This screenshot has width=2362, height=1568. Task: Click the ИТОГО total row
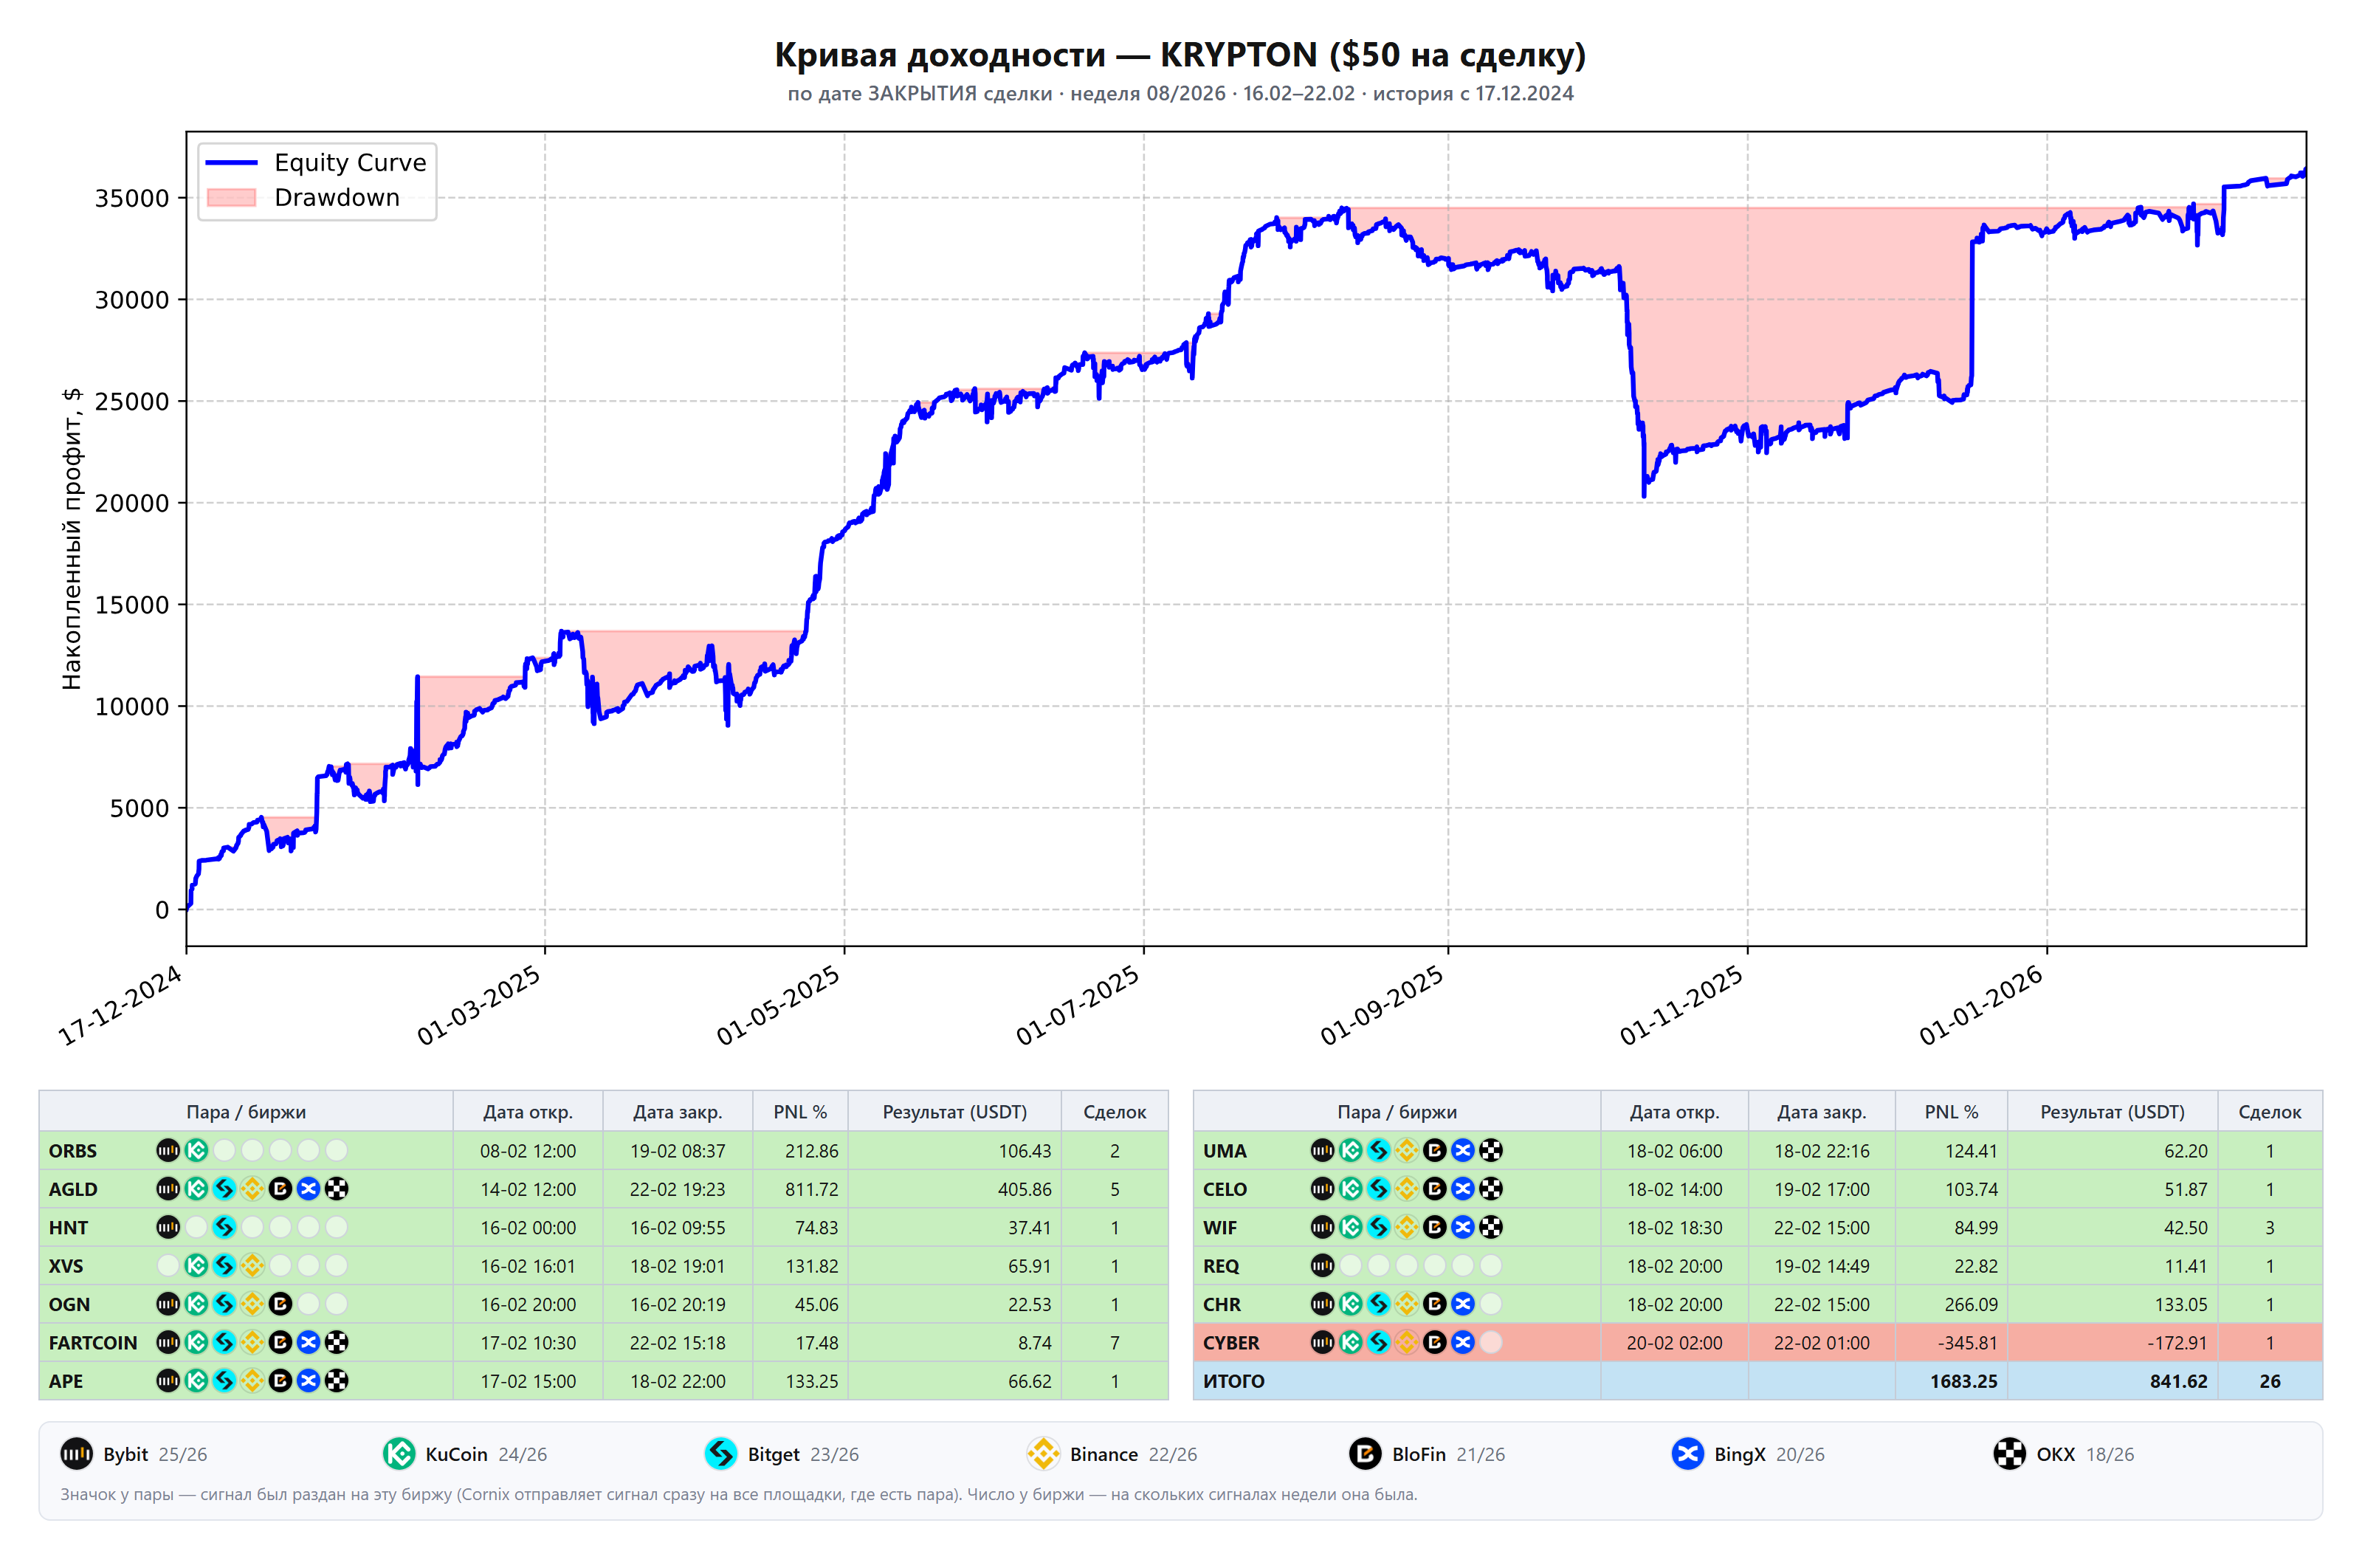coord(1757,1381)
